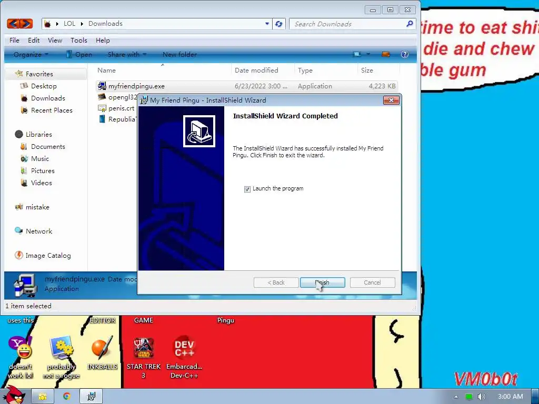
Task: Select Pictures library in sidebar
Action: [43, 171]
